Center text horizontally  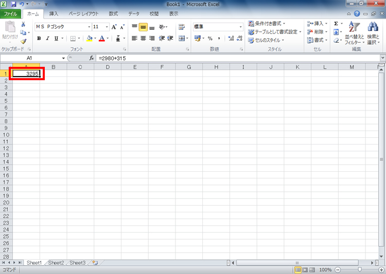[143, 39]
